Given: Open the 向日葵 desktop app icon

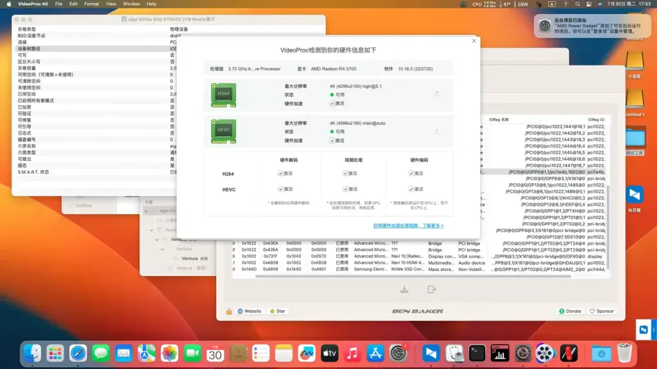Looking at the screenshot, I should 635,199.
